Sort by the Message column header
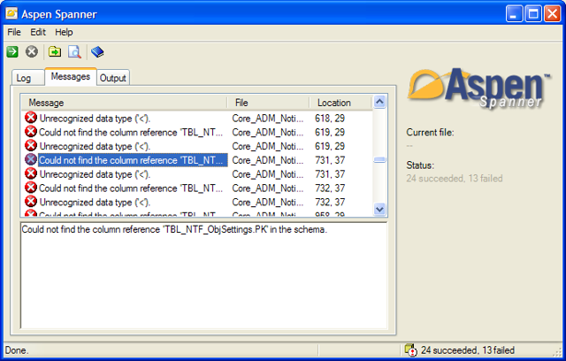The height and width of the screenshot is (361, 566). [124, 103]
